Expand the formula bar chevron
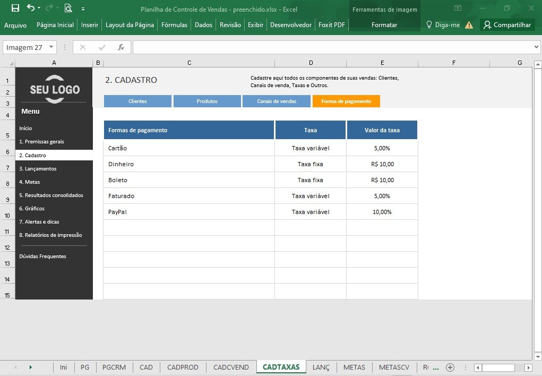 pyautogui.click(x=536, y=47)
